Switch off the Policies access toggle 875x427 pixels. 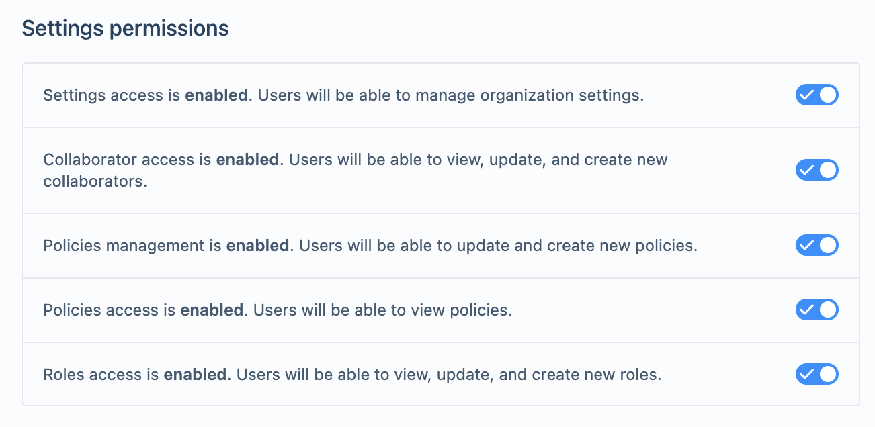pyautogui.click(x=817, y=310)
